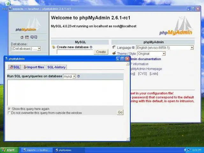Click the Create button for new database
The width and height of the screenshot is (204, 153).
[x=101, y=52]
